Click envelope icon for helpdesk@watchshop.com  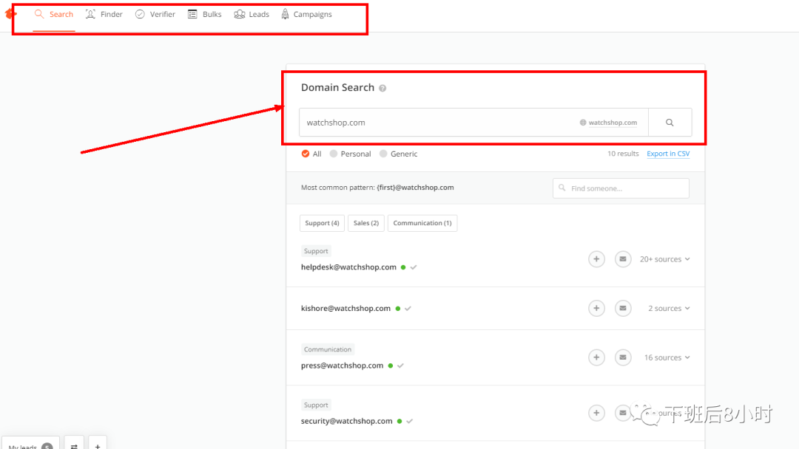[x=623, y=259]
